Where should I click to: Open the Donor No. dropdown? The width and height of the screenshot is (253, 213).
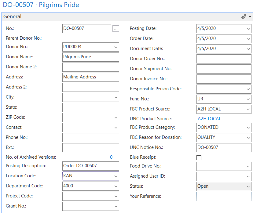click(116, 47)
